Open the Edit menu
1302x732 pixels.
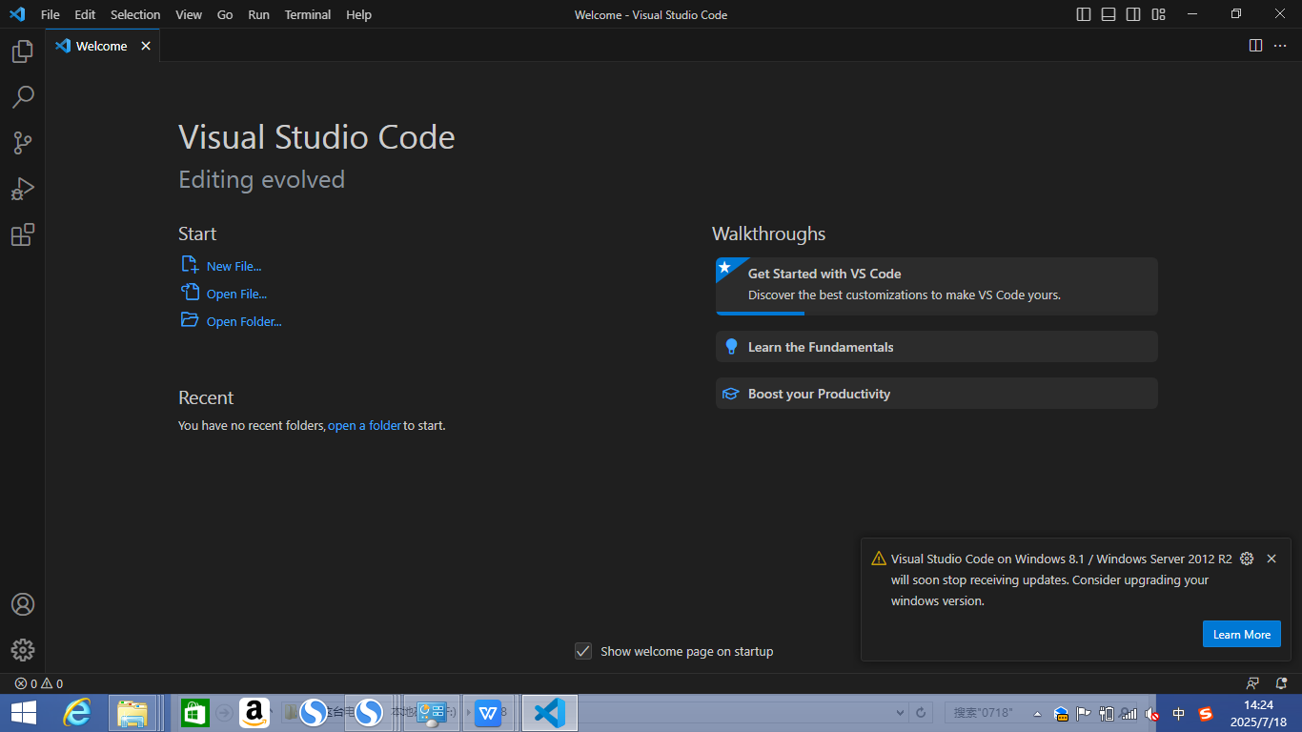click(x=85, y=14)
